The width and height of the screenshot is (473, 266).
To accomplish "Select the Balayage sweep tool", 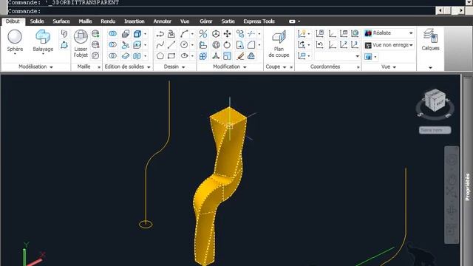I will tap(43, 41).
